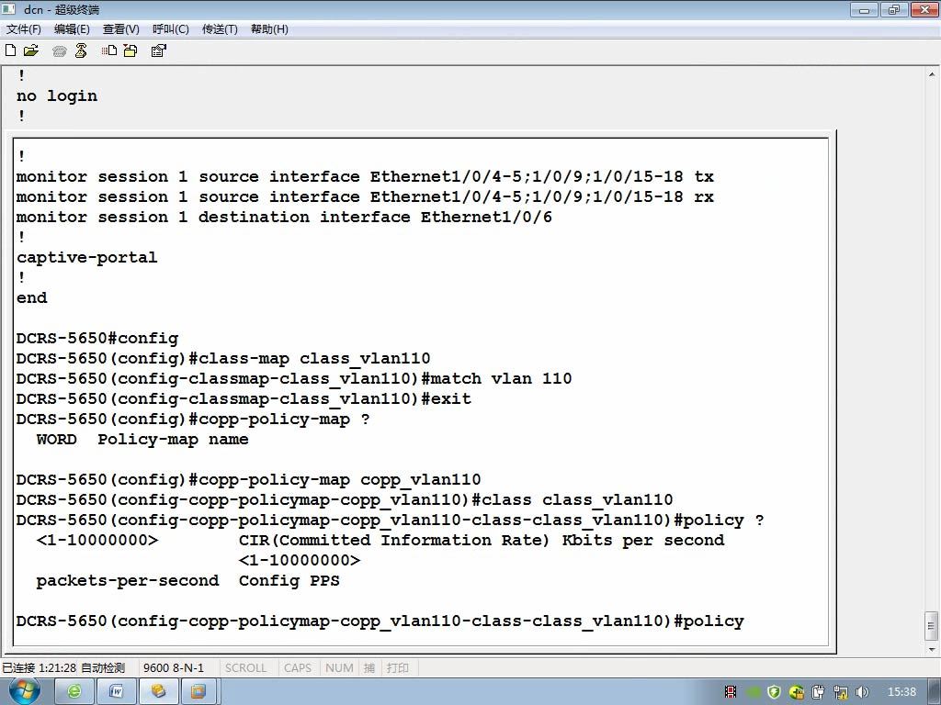The image size is (941, 705).
Task: Click the Send file toolbar icon
Action: click(109, 50)
